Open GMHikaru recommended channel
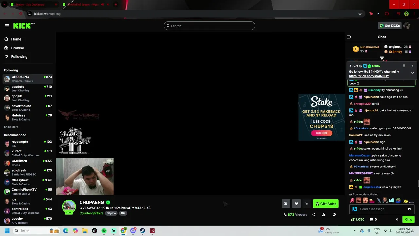419x236 pixels. coord(28,163)
